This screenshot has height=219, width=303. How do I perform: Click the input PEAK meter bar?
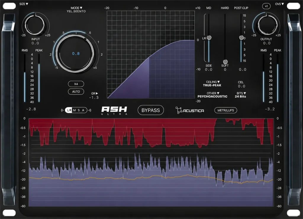coord(39,78)
